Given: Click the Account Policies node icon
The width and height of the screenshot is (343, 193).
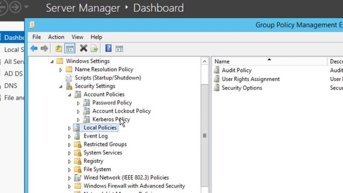Looking at the screenshot, I should tap(77, 94).
